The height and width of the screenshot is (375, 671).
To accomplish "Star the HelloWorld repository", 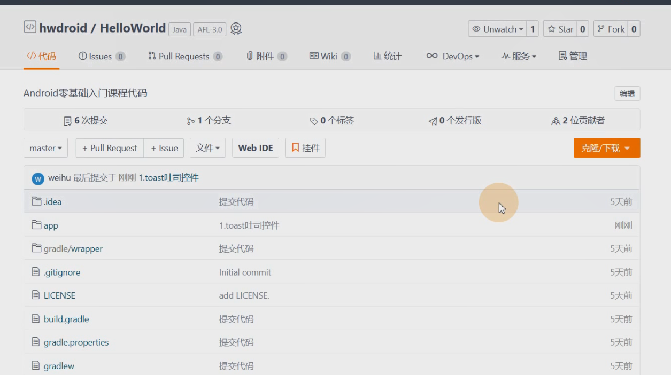I will (x=559, y=29).
